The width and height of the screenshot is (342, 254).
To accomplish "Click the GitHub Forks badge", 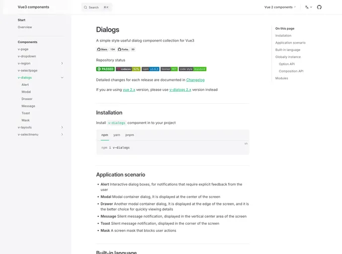I will (123, 50).
